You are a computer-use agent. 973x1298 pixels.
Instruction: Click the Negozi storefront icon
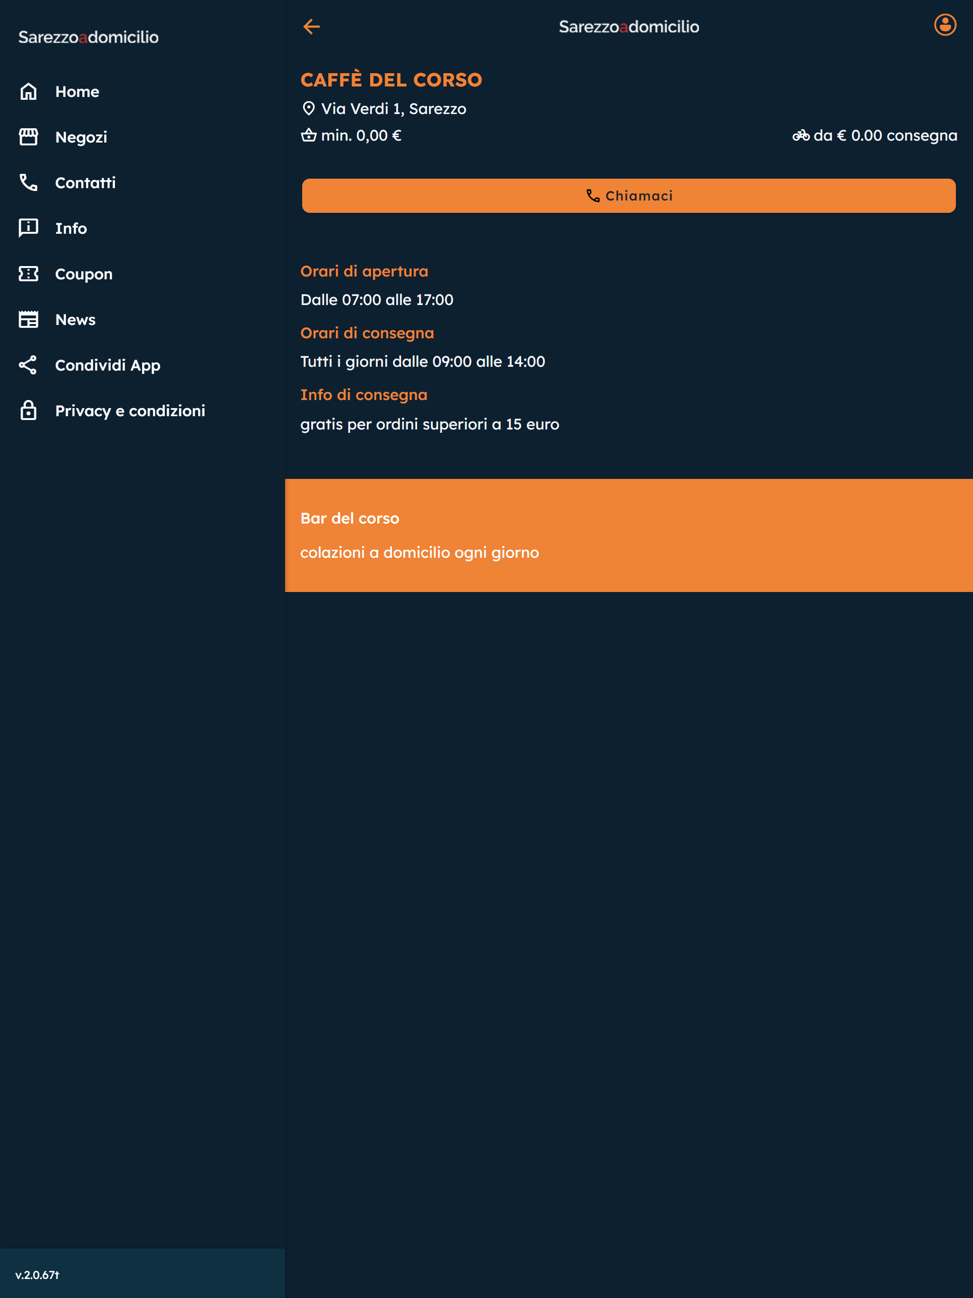[x=28, y=137]
